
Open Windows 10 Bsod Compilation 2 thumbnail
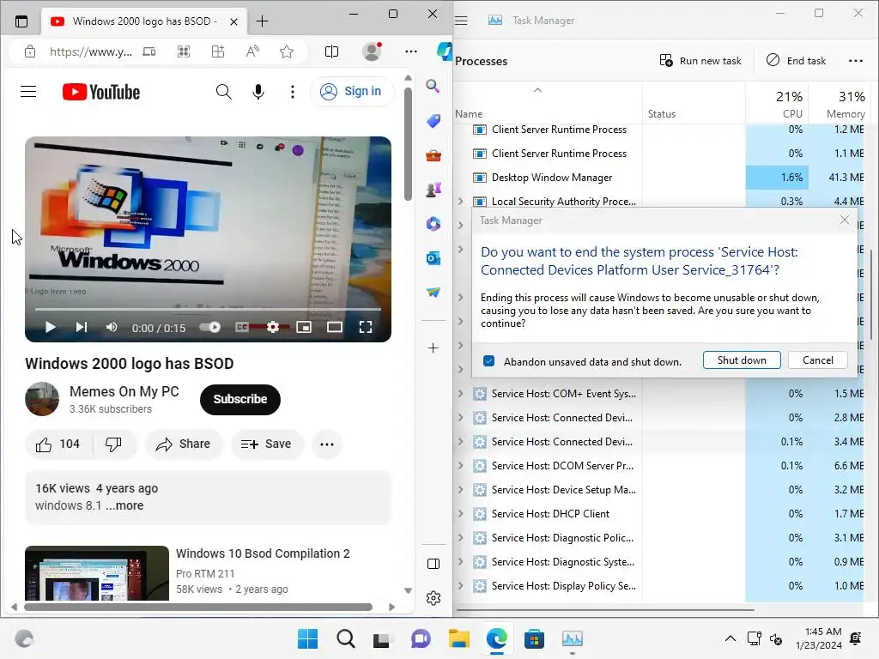(97, 572)
